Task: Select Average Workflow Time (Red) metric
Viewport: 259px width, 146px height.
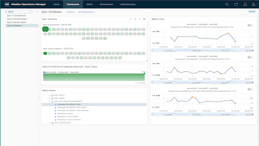Action: (x=72, y=107)
